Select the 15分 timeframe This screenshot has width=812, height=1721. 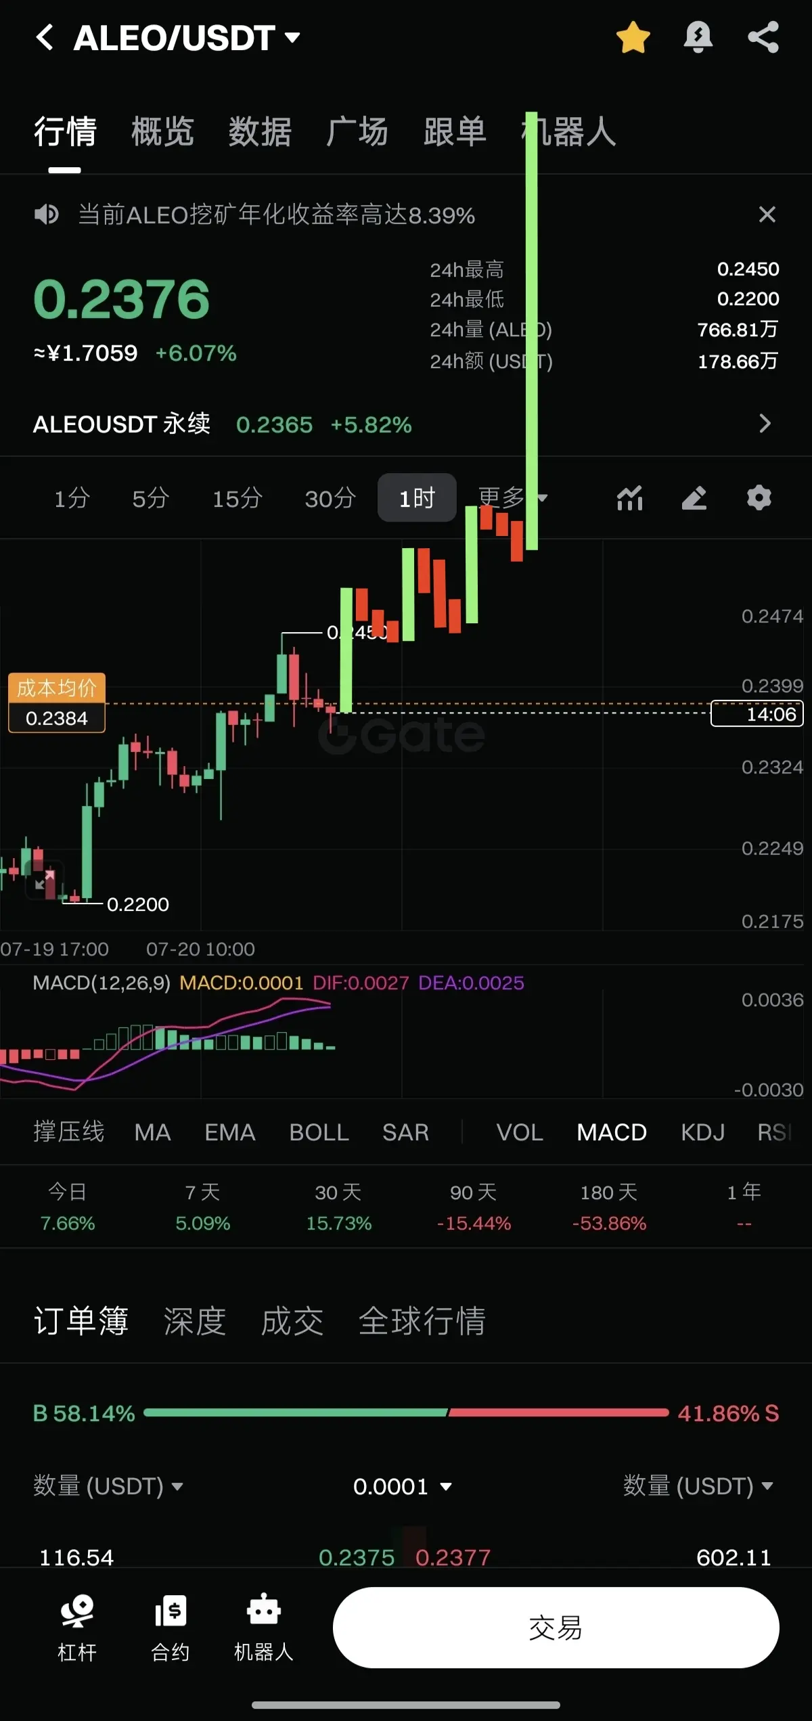click(238, 498)
